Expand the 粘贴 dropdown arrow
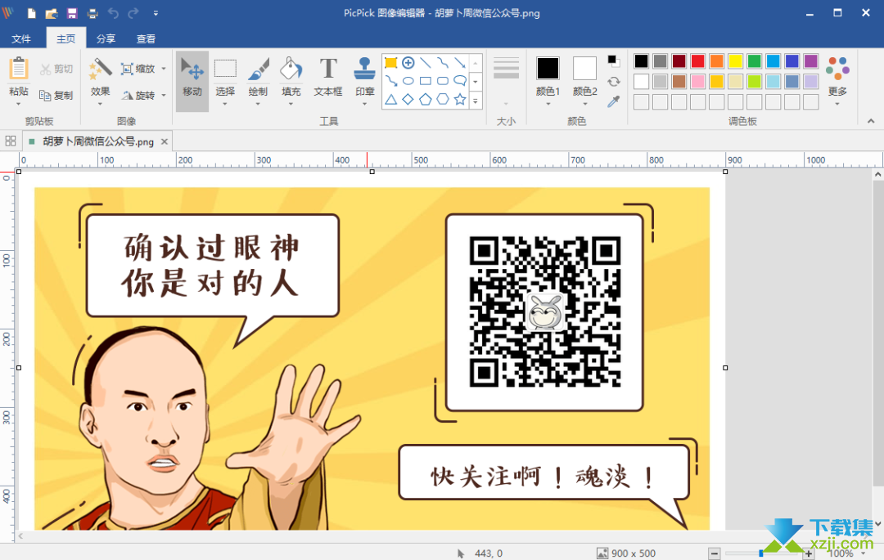This screenshot has height=560, width=884. pos(19,104)
